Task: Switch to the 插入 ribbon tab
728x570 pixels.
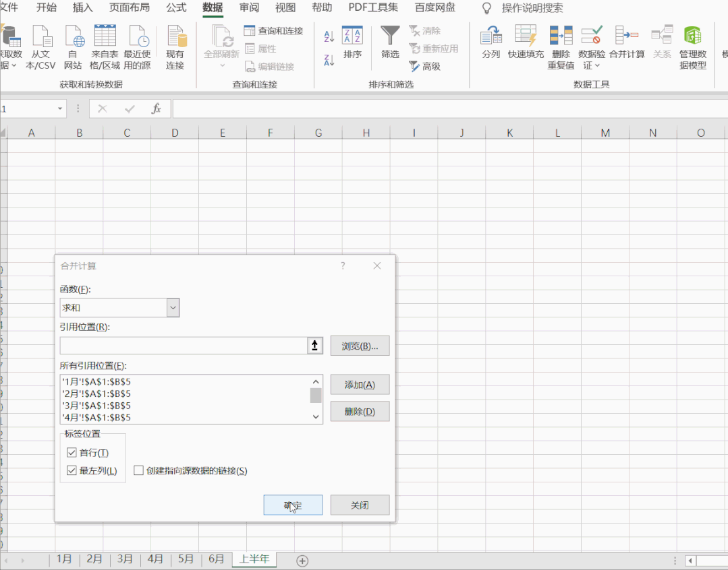Action: coord(82,7)
